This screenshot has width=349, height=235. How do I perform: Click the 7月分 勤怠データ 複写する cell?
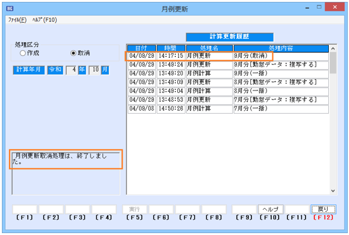coord(281,100)
